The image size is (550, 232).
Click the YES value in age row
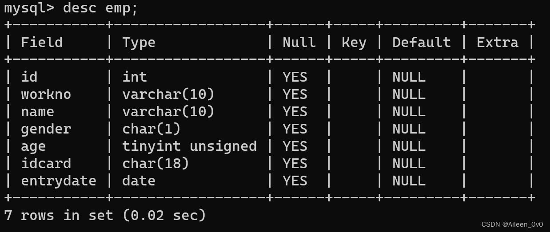[x=295, y=146]
